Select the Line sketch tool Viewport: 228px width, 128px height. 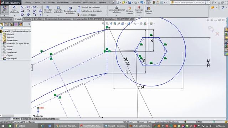[22, 7]
